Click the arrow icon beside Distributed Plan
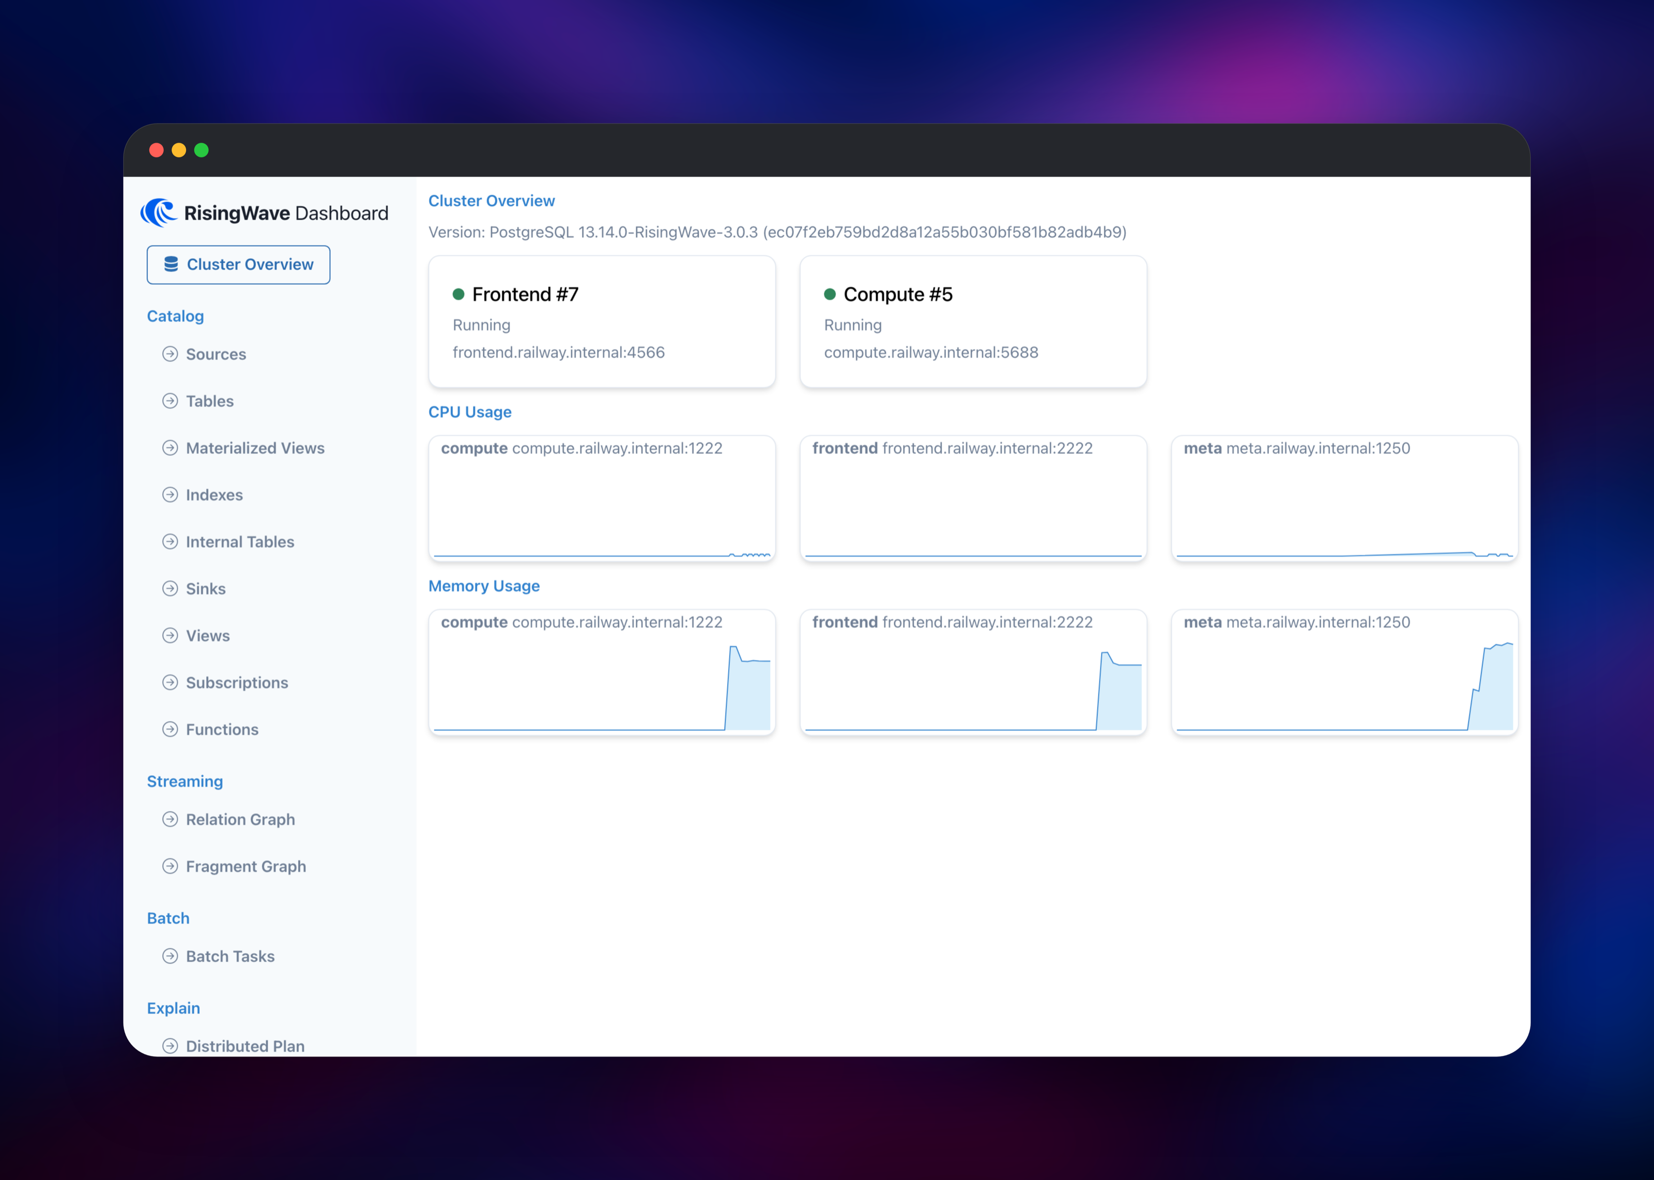The image size is (1654, 1180). (x=170, y=1046)
